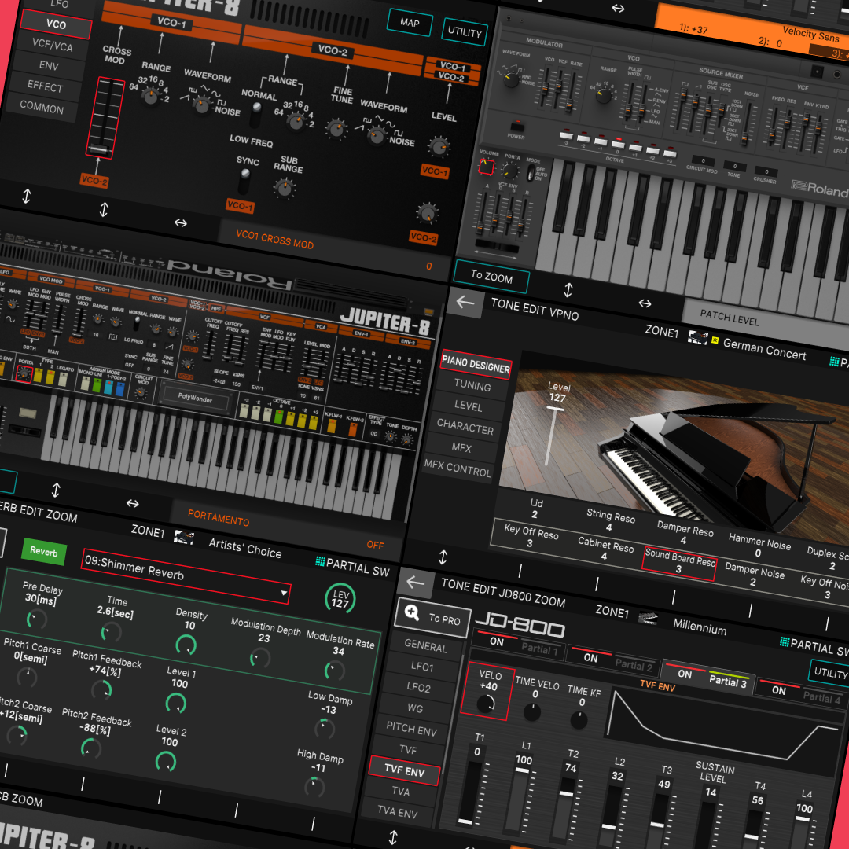Select the VCO tab in the Jupiter-8 sidebar
Image resolution: width=849 pixels, height=849 pixels.
click(x=56, y=24)
